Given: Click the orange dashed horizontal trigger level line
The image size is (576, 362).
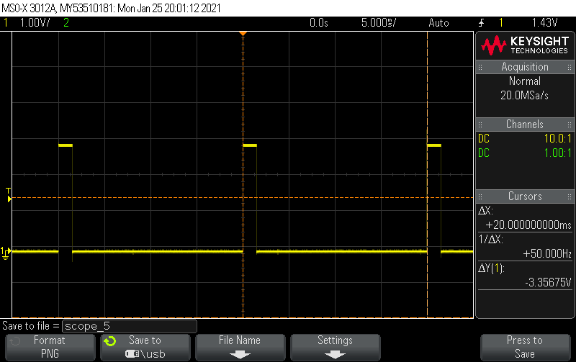Looking at the screenshot, I should (243, 198).
